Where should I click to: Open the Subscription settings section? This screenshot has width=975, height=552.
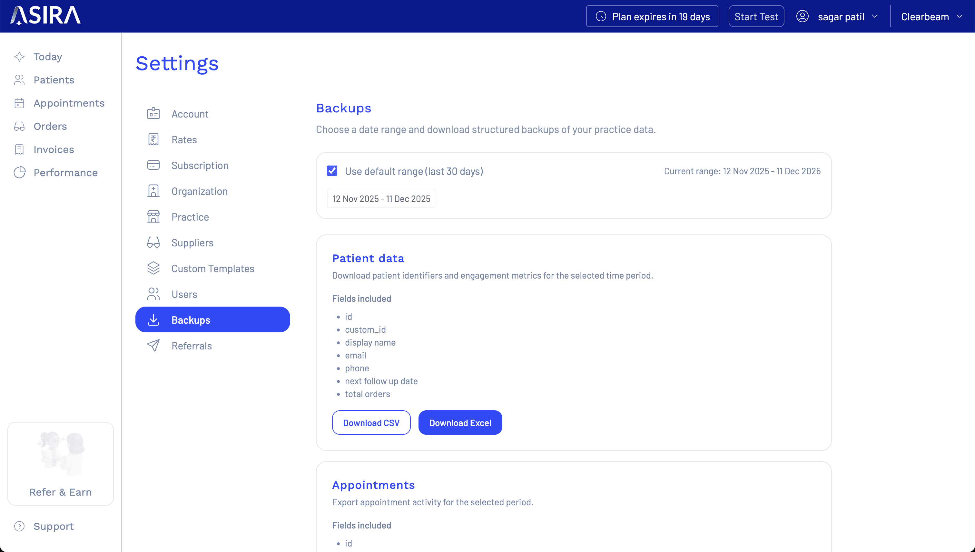point(200,165)
